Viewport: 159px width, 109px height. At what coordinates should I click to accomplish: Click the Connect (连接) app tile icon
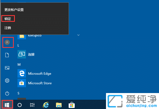pos(22,54)
